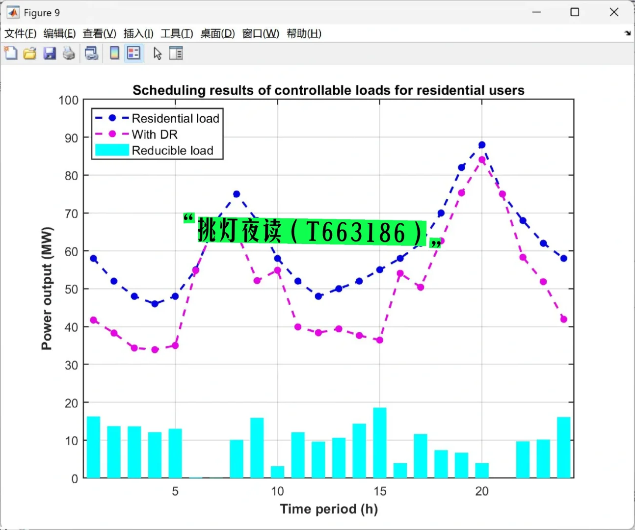Image resolution: width=635 pixels, height=530 pixels.
Task: Close the Figure 9 window
Action: tap(614, 12)
